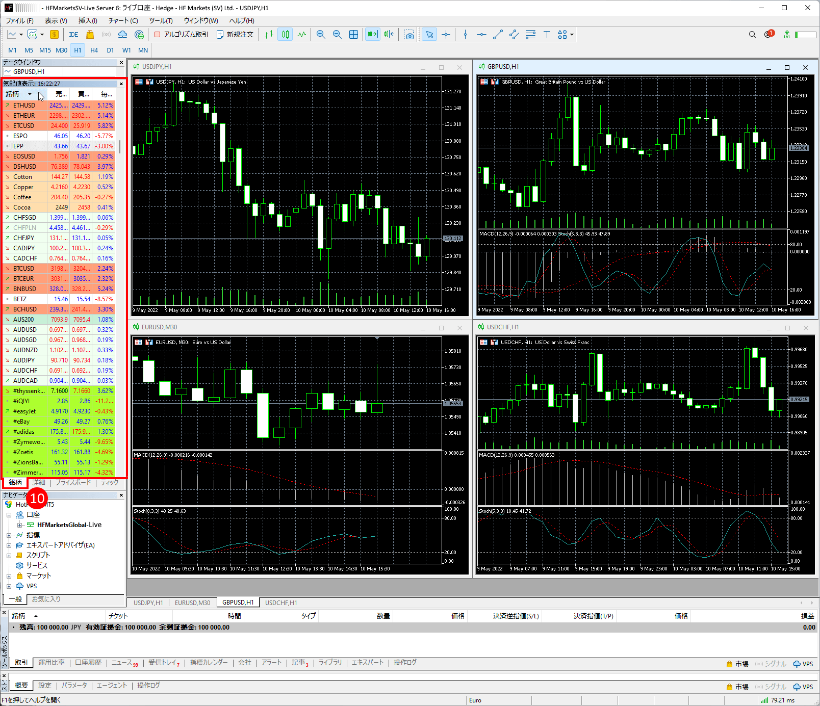The width and height of the screenshot is (820, 706).
Task: Open search with the magnifying glass icon
Action: (x=752, y=35)
